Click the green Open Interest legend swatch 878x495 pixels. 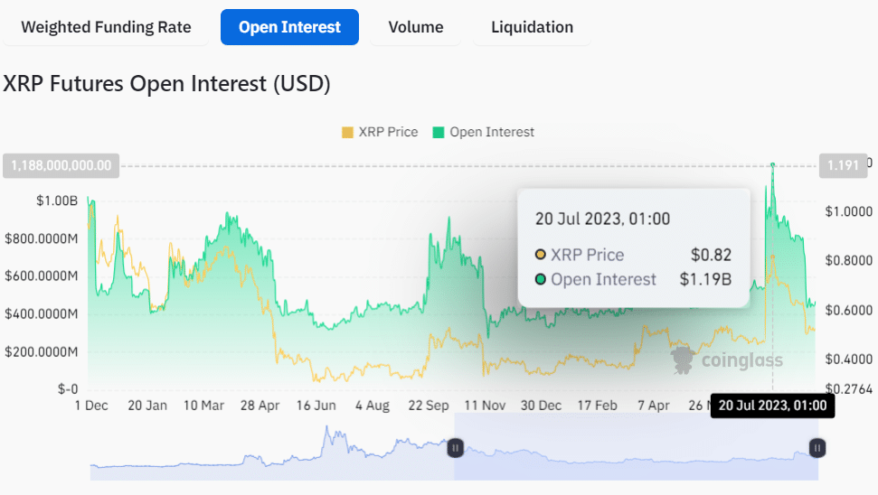click(x=439, y=133)
